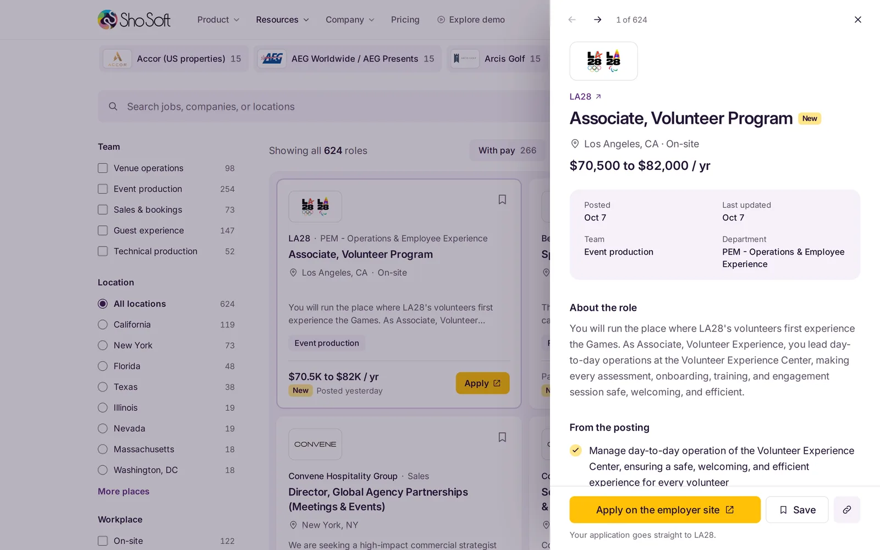This screenshot has height=550, width=880.
Task: Select the Nevada location radio
Action: click(103, 428)
